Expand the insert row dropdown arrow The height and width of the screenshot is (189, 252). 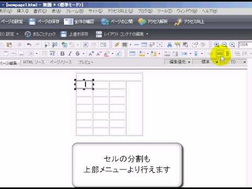148,54
